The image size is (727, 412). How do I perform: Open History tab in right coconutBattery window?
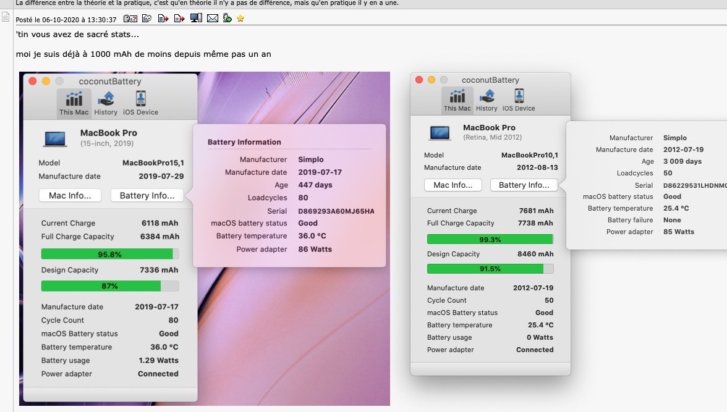point(487,100)
